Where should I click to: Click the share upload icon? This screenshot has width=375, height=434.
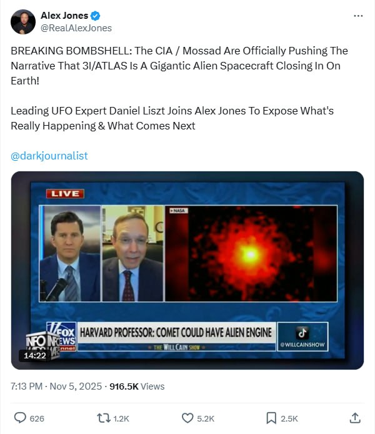pos(355,418)
